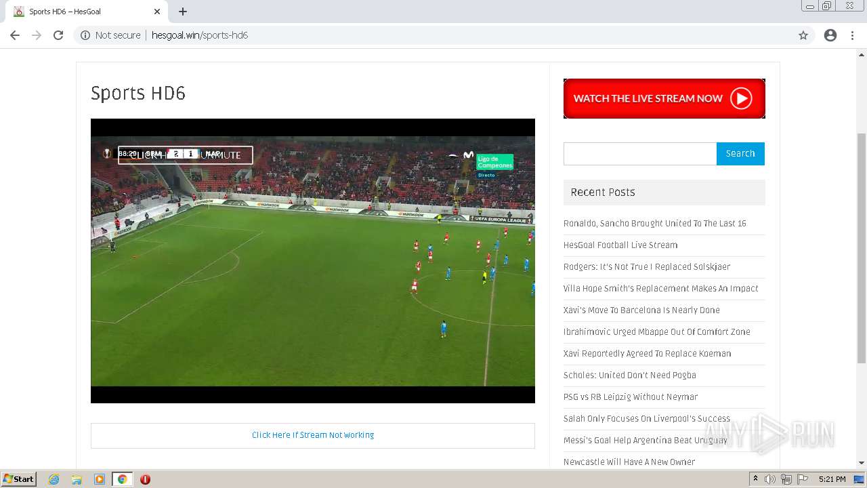Open Xavi Reportedly Agreed To Replace Koeman
The width and height of the screenshot is (867, 488).
[x=648, y=353]
